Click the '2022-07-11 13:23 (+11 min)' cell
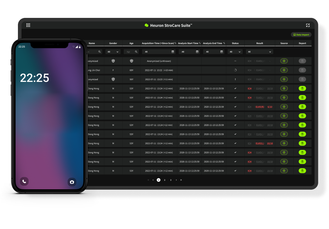Viewport: 329px width, 229px height. (x=159, y=79)
